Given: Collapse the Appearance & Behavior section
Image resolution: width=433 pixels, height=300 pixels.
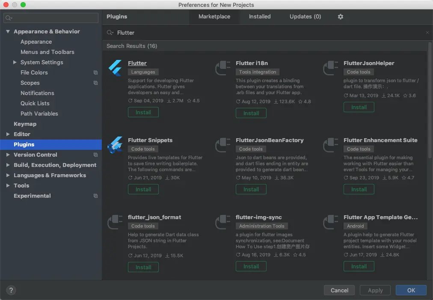Looking at the screenshot, I should point(8,32).
